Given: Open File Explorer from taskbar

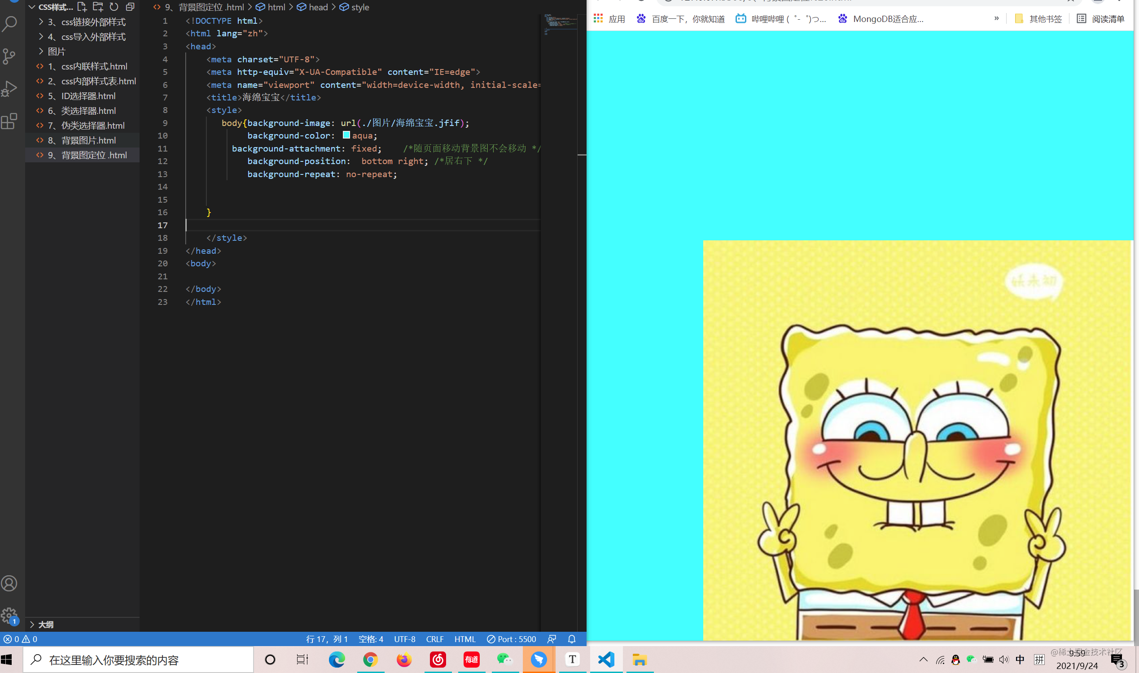Looking at the screenshot, I should [x=640, y=660].
